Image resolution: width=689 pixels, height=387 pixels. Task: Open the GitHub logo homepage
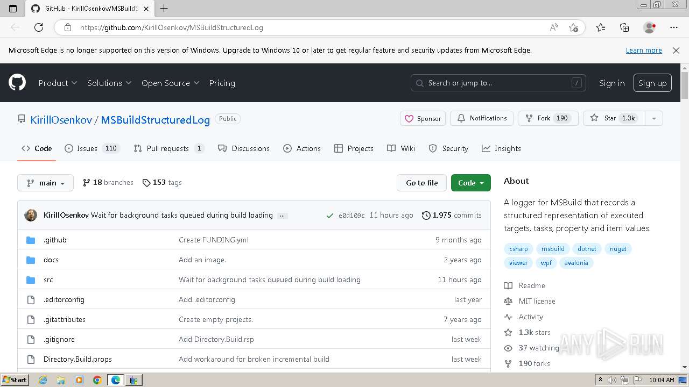tap(17, 83)
